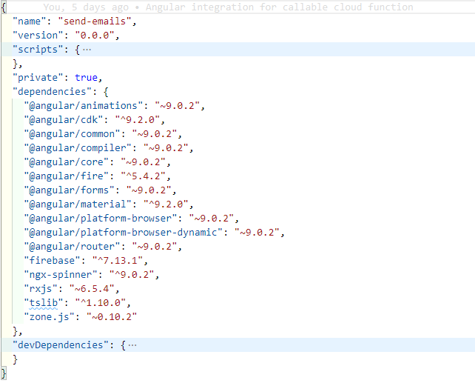This screenshot has height=386, width=475.
Task: Select the "^7.13.1" firebase version
Action: click(117, 260)
